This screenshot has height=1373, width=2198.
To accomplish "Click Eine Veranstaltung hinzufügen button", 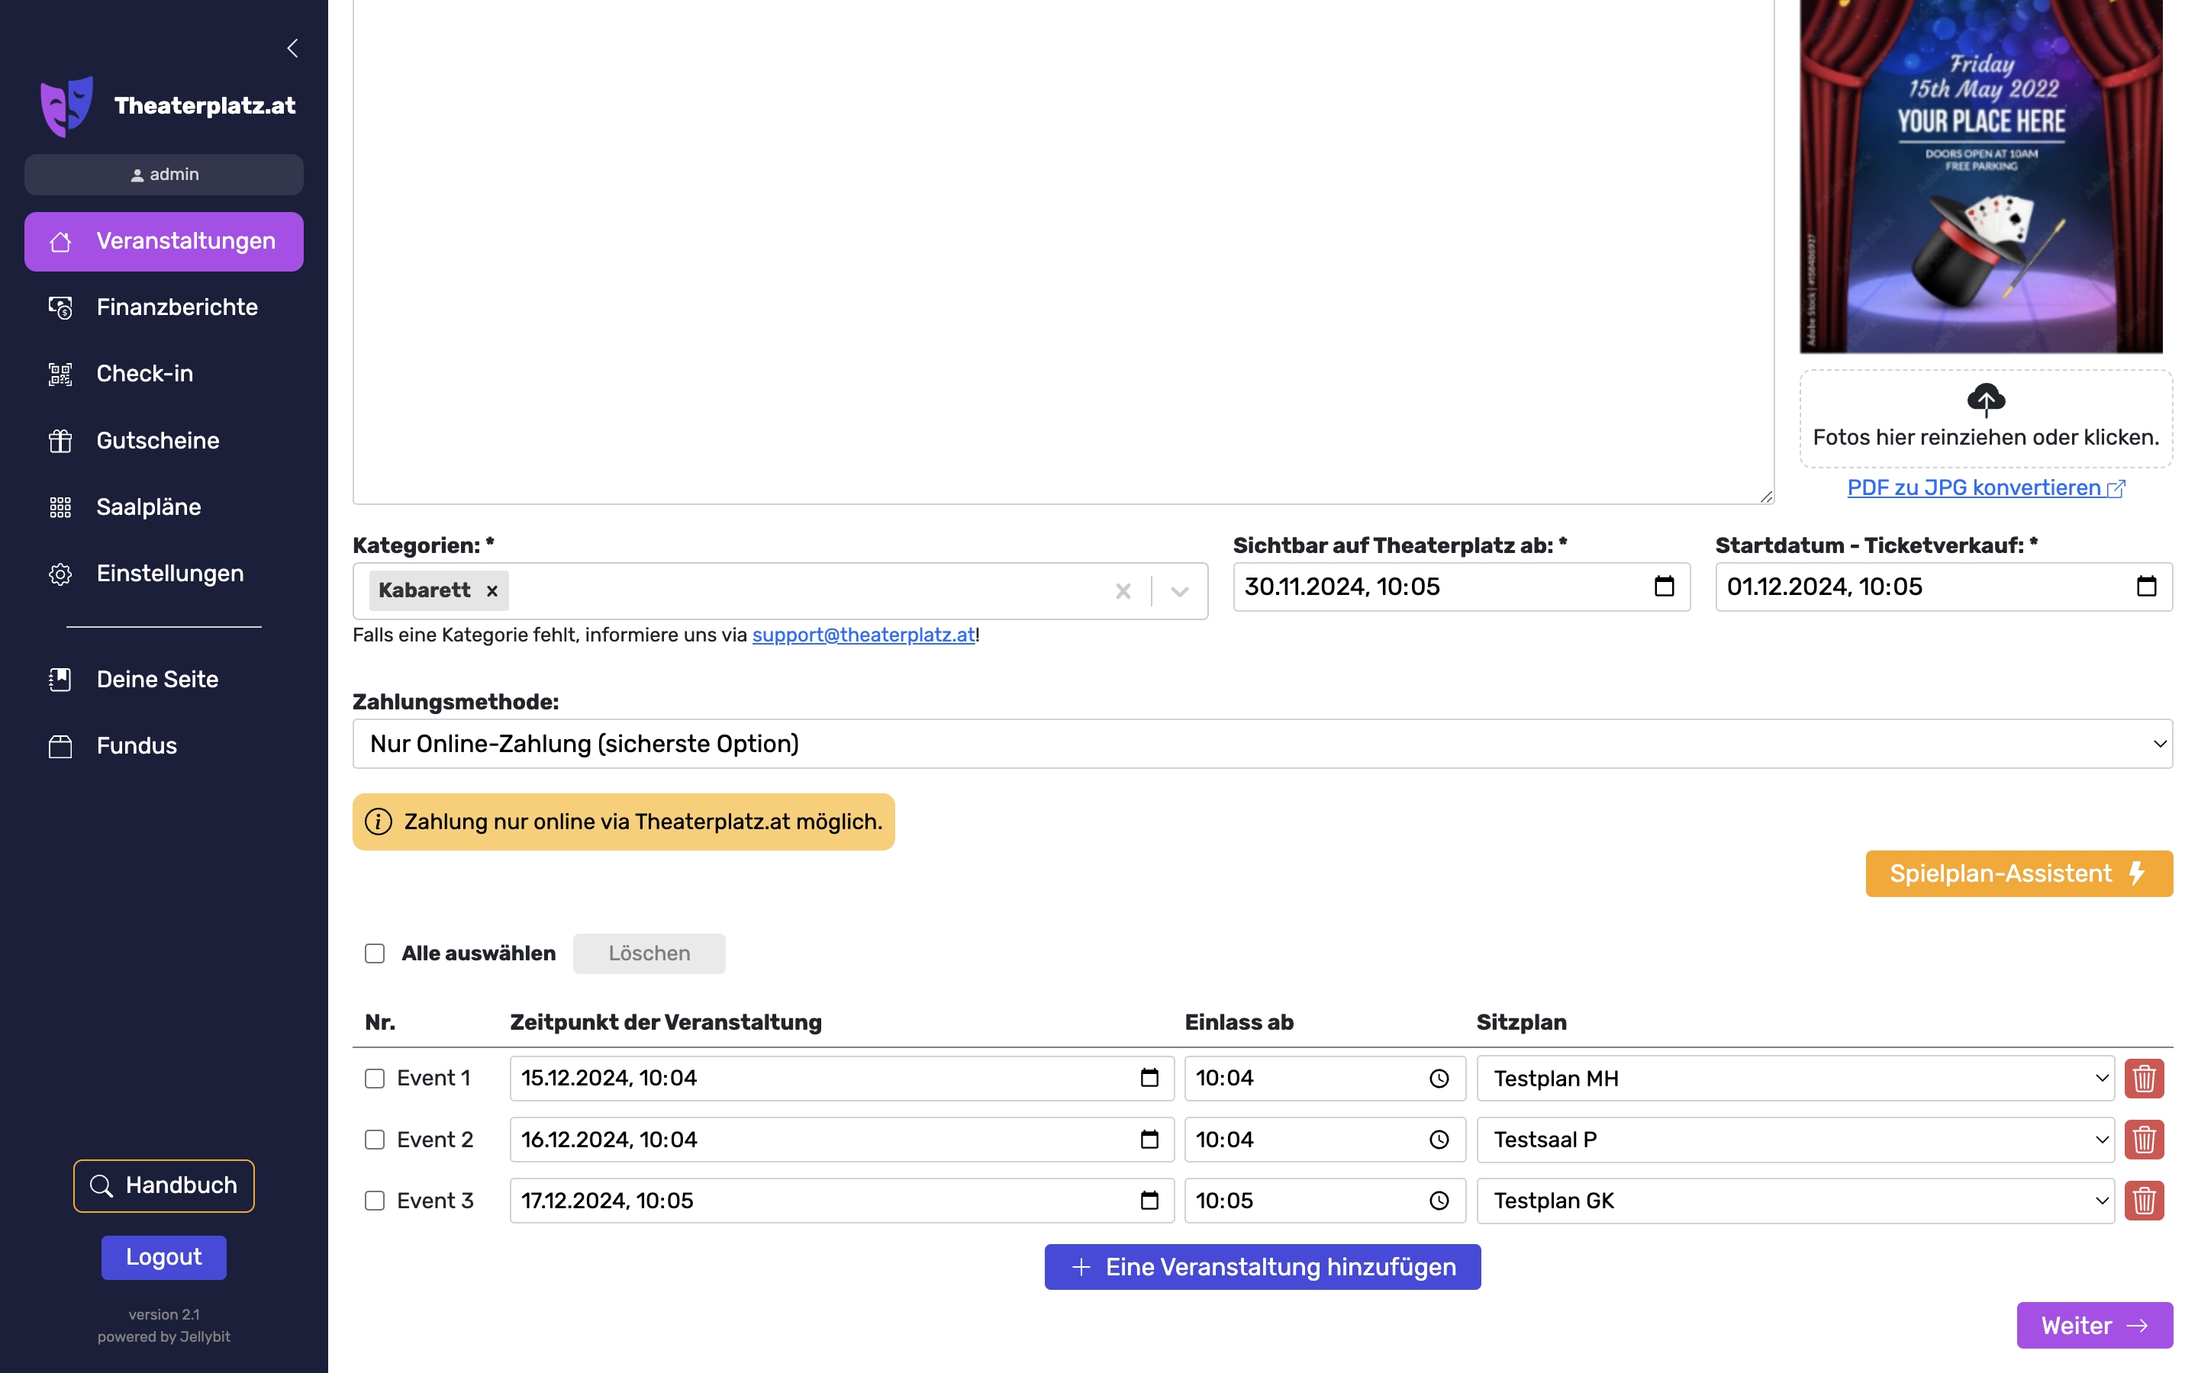I will 1262,1267.
